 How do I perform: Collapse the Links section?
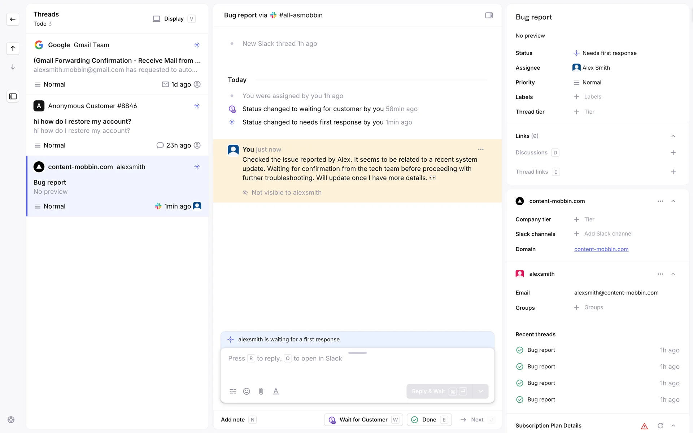coord(673,136)
